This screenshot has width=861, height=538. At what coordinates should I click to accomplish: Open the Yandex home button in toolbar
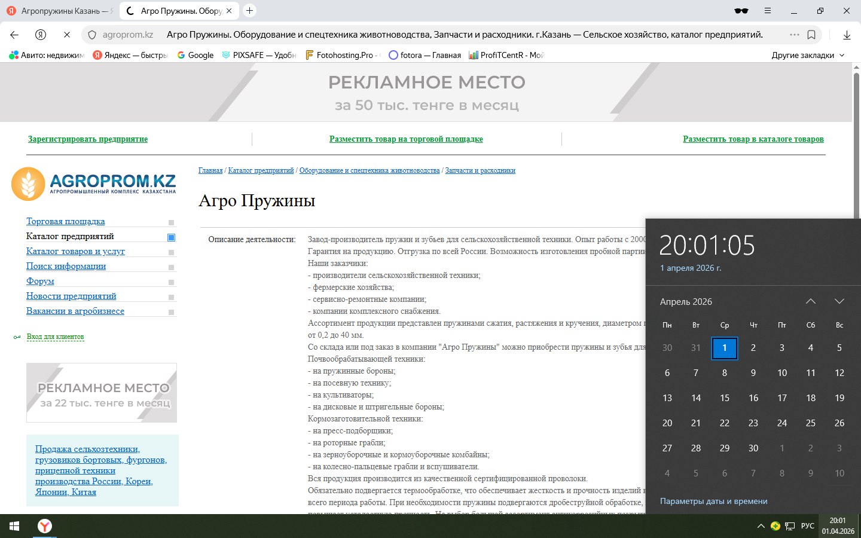point(41,35)
